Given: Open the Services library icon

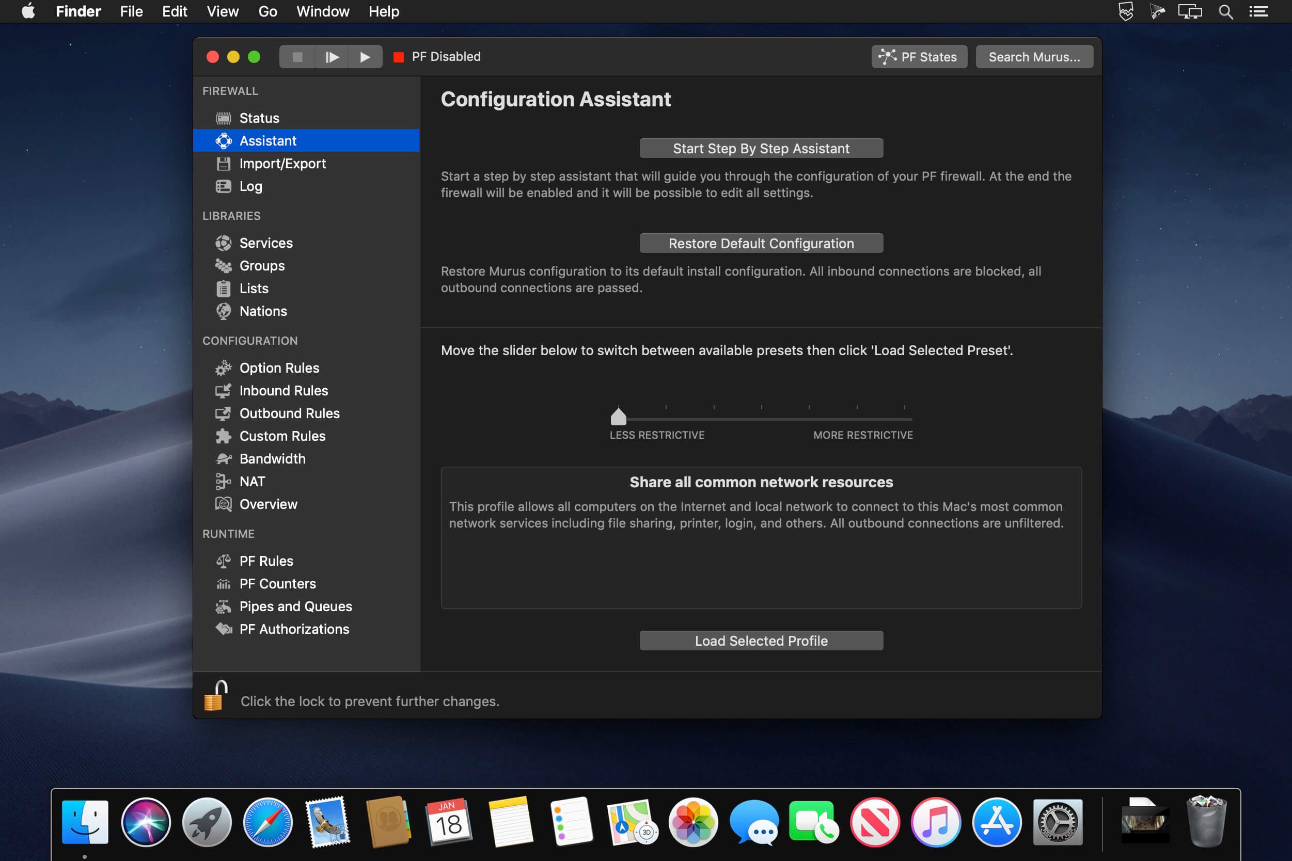Looking at the screenshot, I should click(x=223, y=243).
